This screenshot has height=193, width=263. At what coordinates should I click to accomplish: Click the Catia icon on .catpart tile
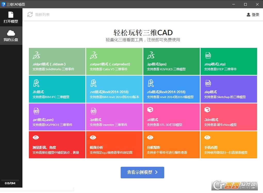94,55
